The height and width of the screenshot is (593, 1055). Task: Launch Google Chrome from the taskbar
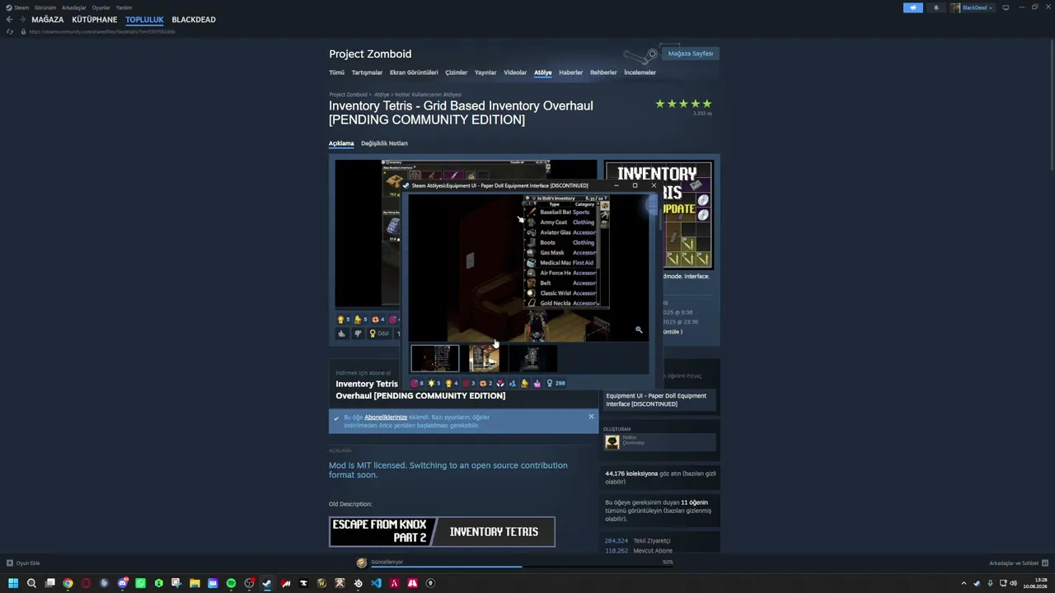(68, 583)
